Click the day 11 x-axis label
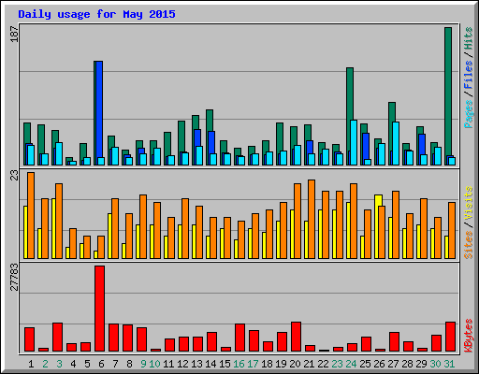This screenshot has height=374, width=479. coord(168,364)
